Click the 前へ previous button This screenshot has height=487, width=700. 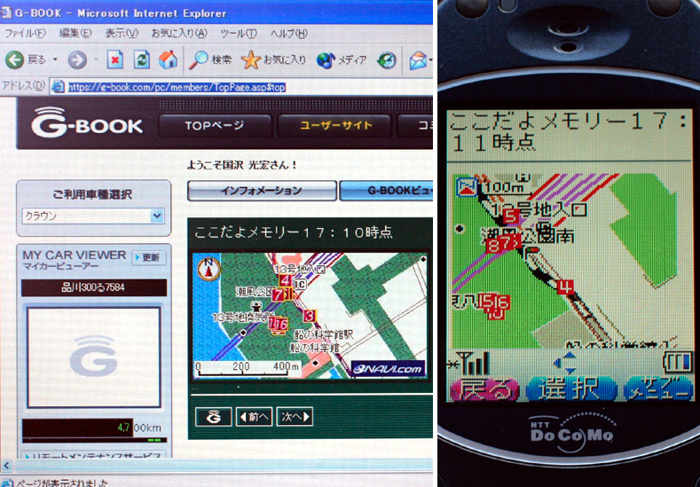[254, 416]
